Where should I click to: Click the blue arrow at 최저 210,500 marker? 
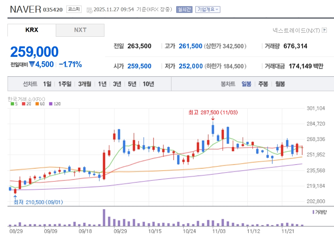(x=15, y=196)
